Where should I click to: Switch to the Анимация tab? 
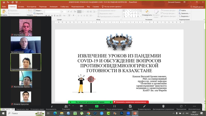coord(54,7)
